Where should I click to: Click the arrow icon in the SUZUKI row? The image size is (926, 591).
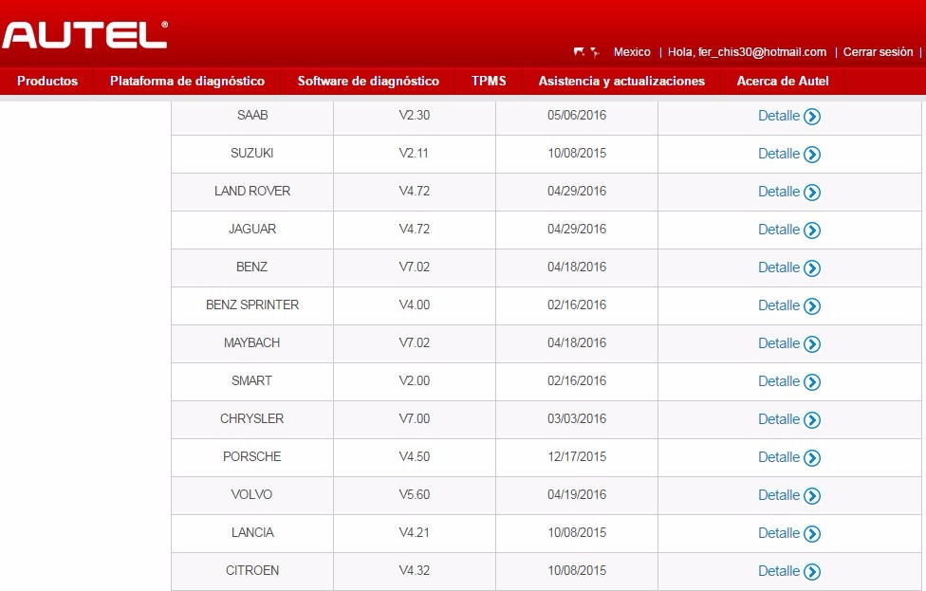pos(812,155)
